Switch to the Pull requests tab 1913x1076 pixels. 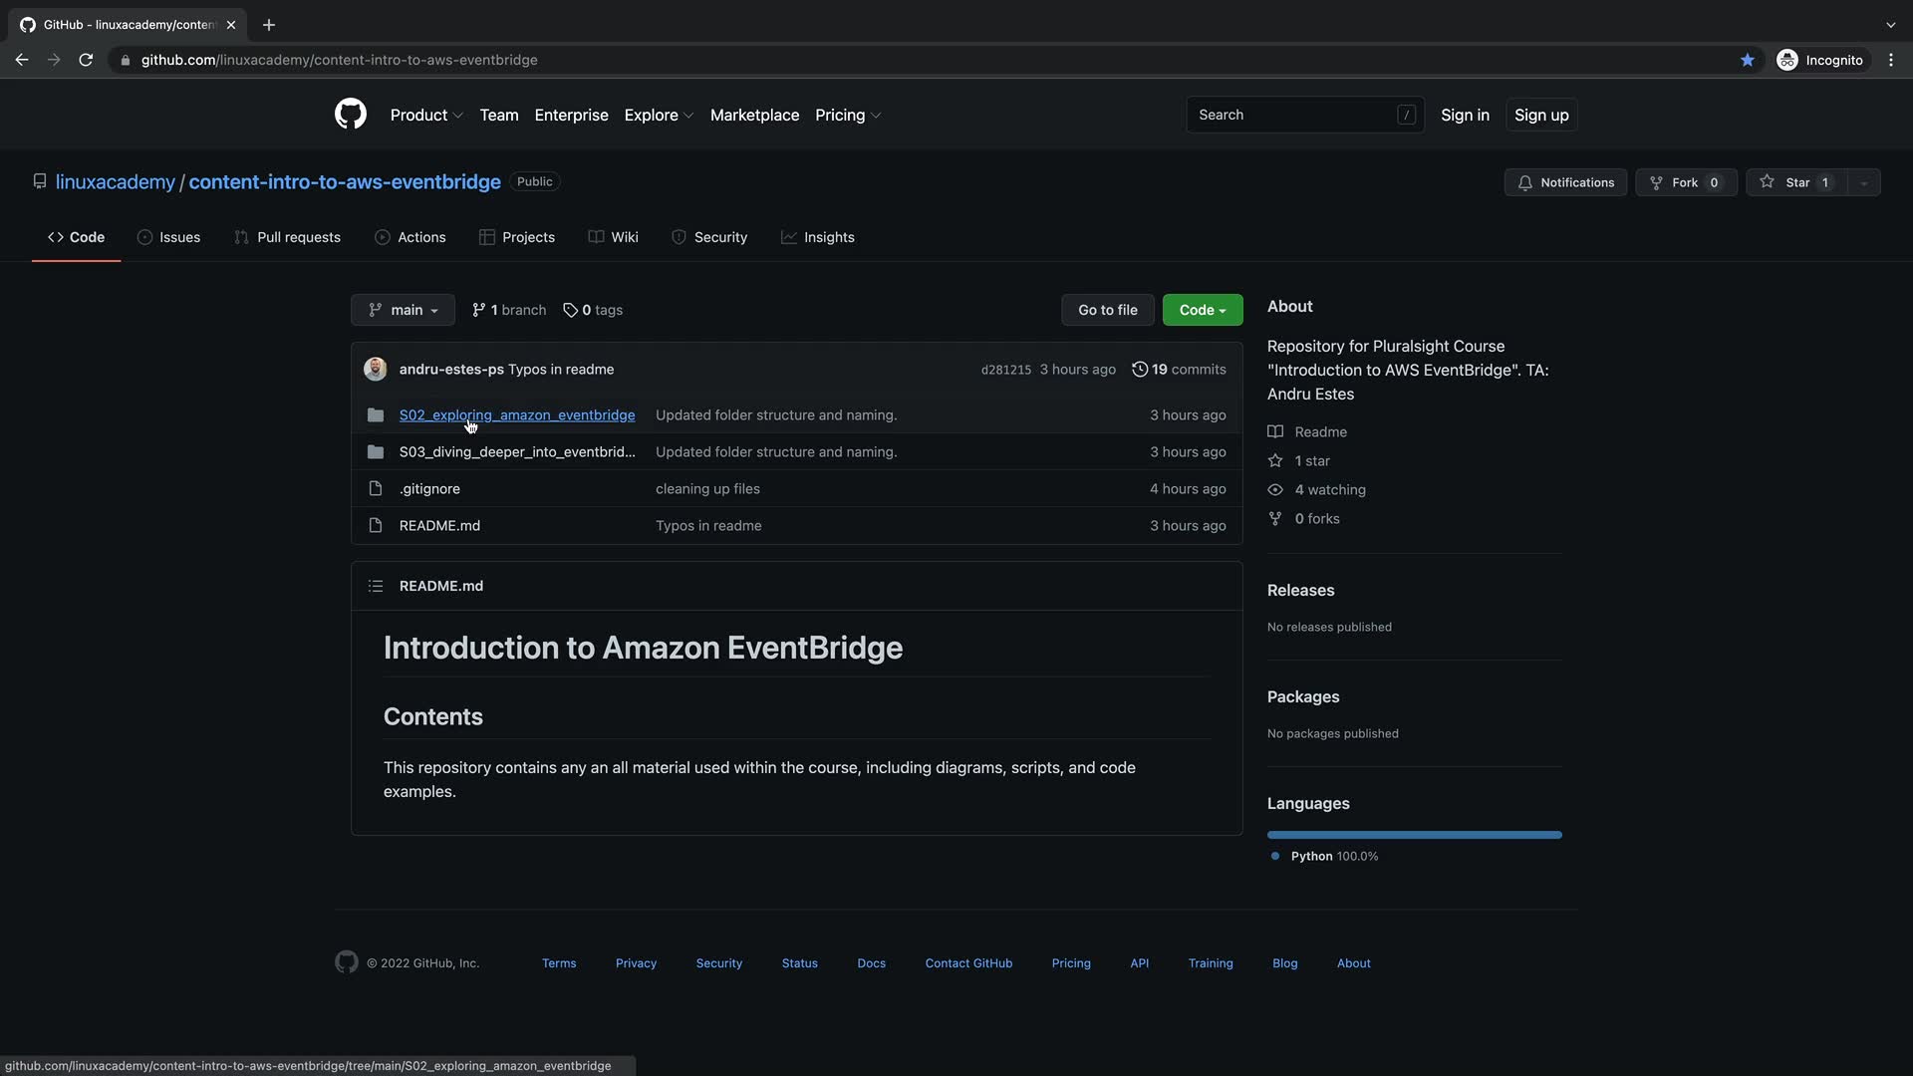click(287, 237)
